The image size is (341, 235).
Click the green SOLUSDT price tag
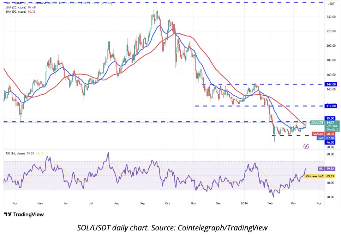[317, 123]
